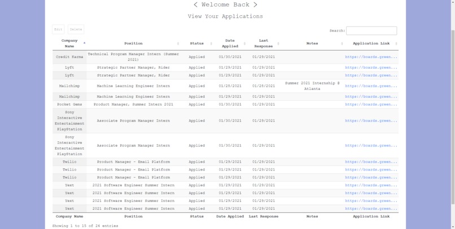Image resolution: width=455 pixels, height=229 pixels.
Task: Click the Position column sort arrows
Action: coord(178,43)
